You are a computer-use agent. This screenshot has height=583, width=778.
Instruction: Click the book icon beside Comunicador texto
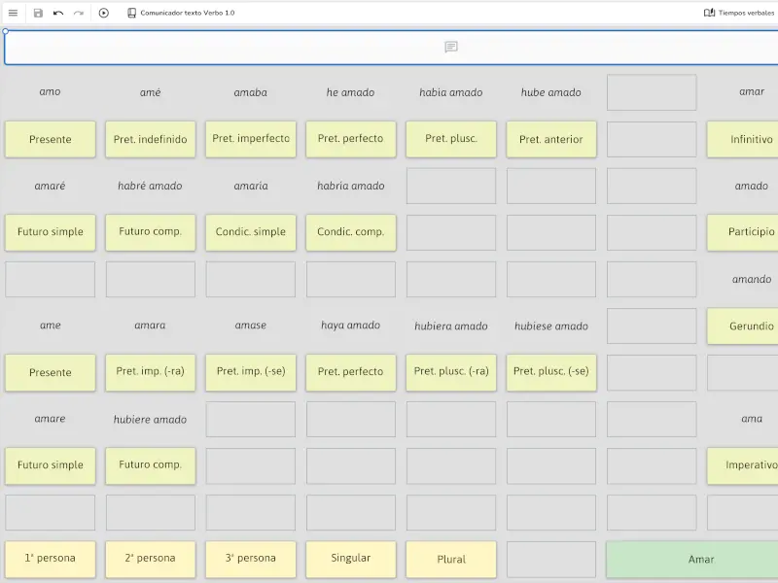click(131, 13)
